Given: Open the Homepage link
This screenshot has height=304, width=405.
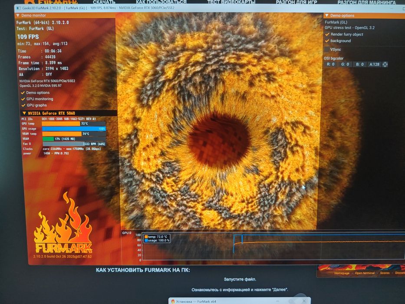Looking at the screenshot, I should [342, 273].
